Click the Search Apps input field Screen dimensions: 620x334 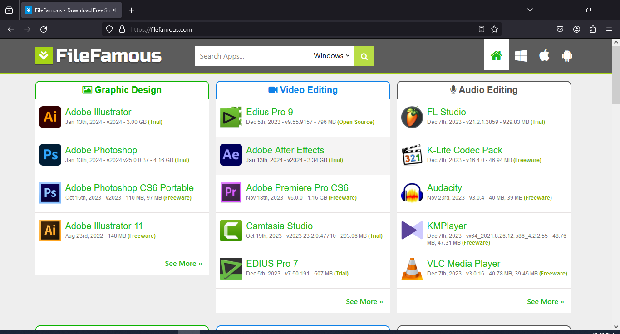tap(253, 56)
